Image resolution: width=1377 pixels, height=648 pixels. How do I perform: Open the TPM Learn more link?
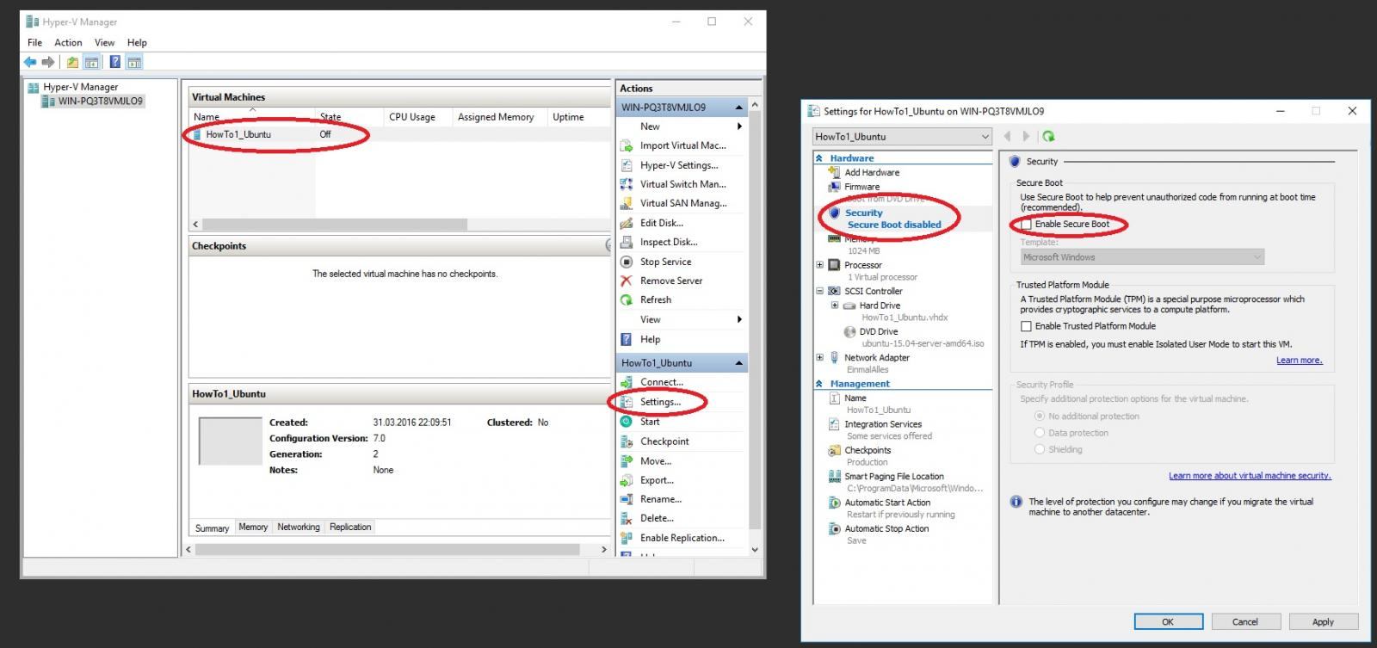point(1299,361)
